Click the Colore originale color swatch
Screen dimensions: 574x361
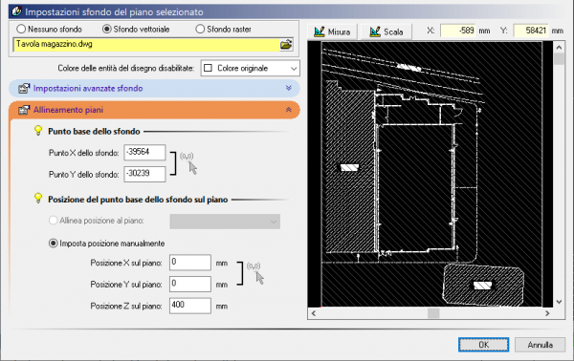coord(208,69)
